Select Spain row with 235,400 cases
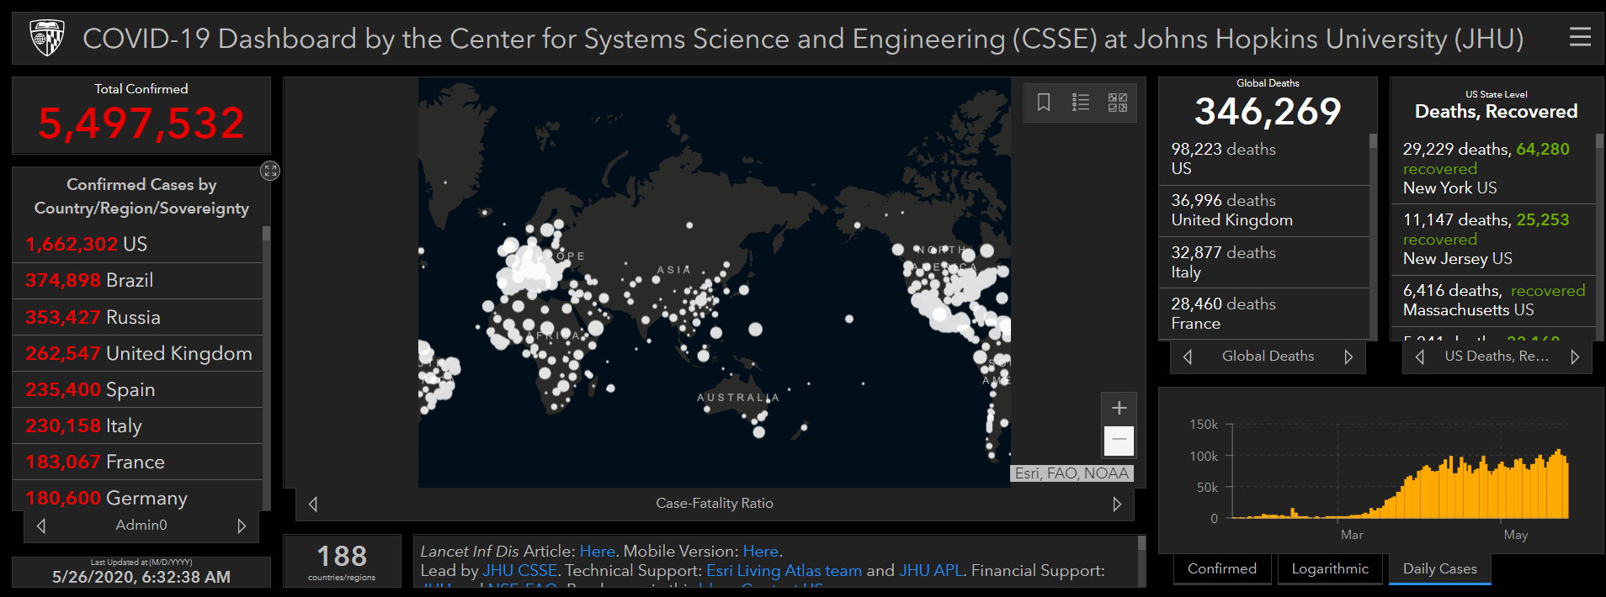 (x=138, y=389)
